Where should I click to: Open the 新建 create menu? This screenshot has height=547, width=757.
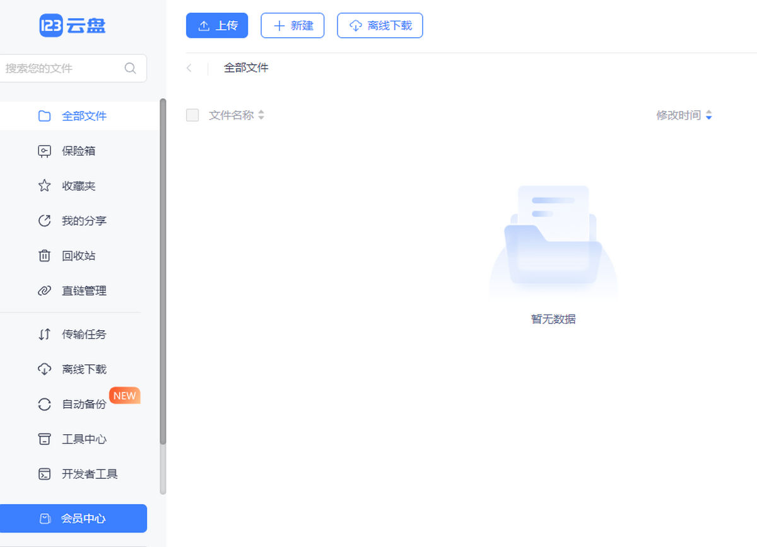(292, 25)
